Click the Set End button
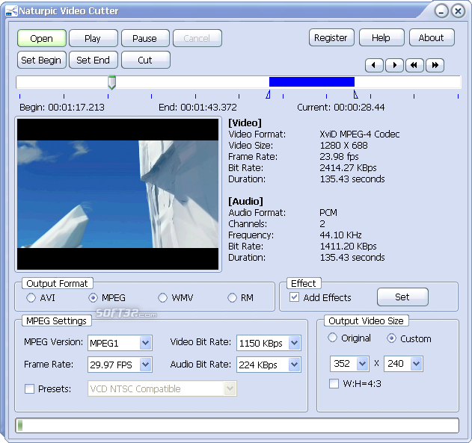The width and height of the screenshot is (472, 443). (x=93, y=60)
